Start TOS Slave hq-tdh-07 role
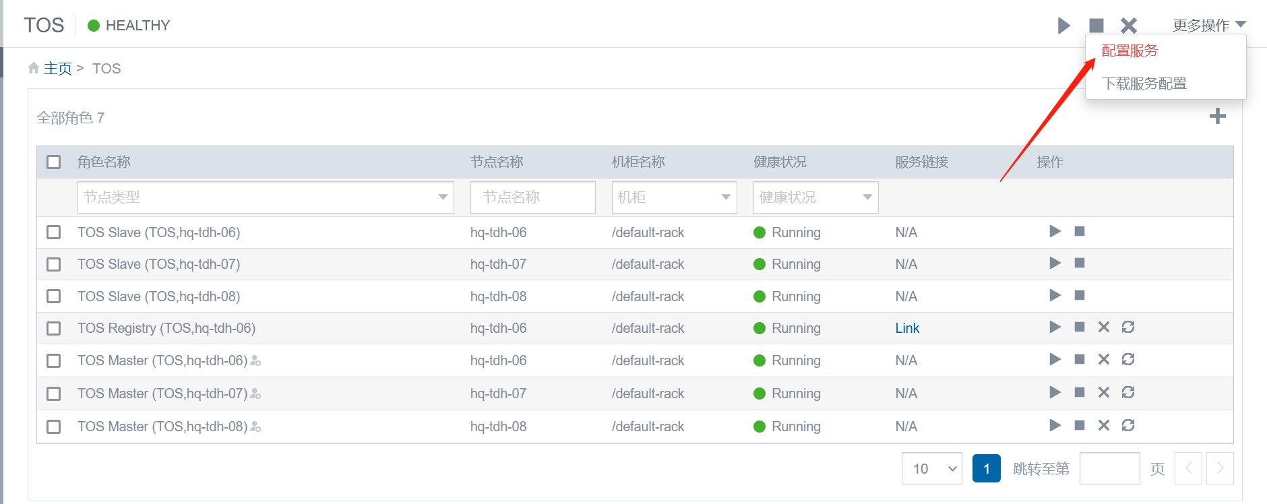This screenshot has height=504, width=1267. coord(1055,263)
